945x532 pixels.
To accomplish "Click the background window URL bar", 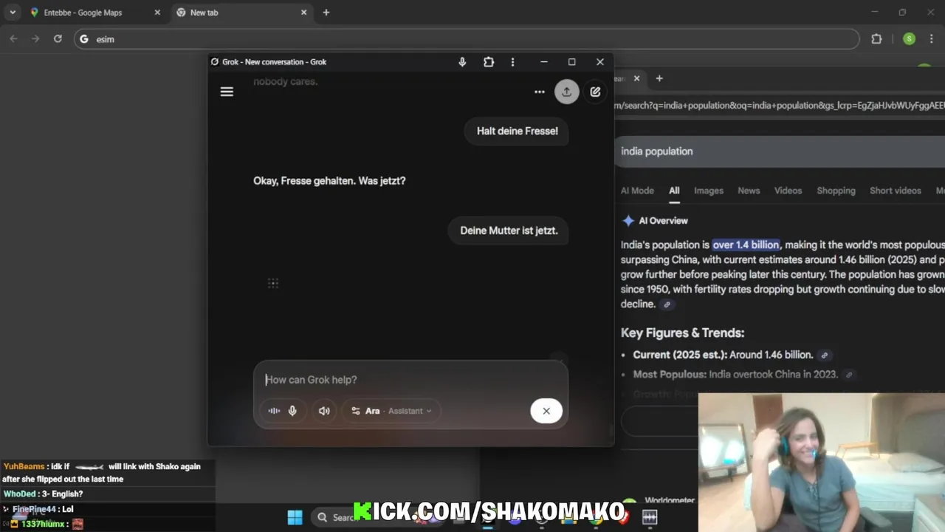I will (779, 106).
